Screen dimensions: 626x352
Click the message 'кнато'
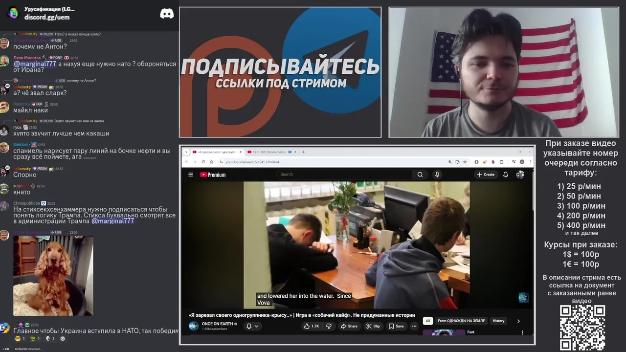pyautogui.click(x=22, y=192)
